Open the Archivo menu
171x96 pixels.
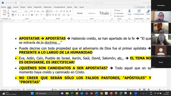[3, 7]
